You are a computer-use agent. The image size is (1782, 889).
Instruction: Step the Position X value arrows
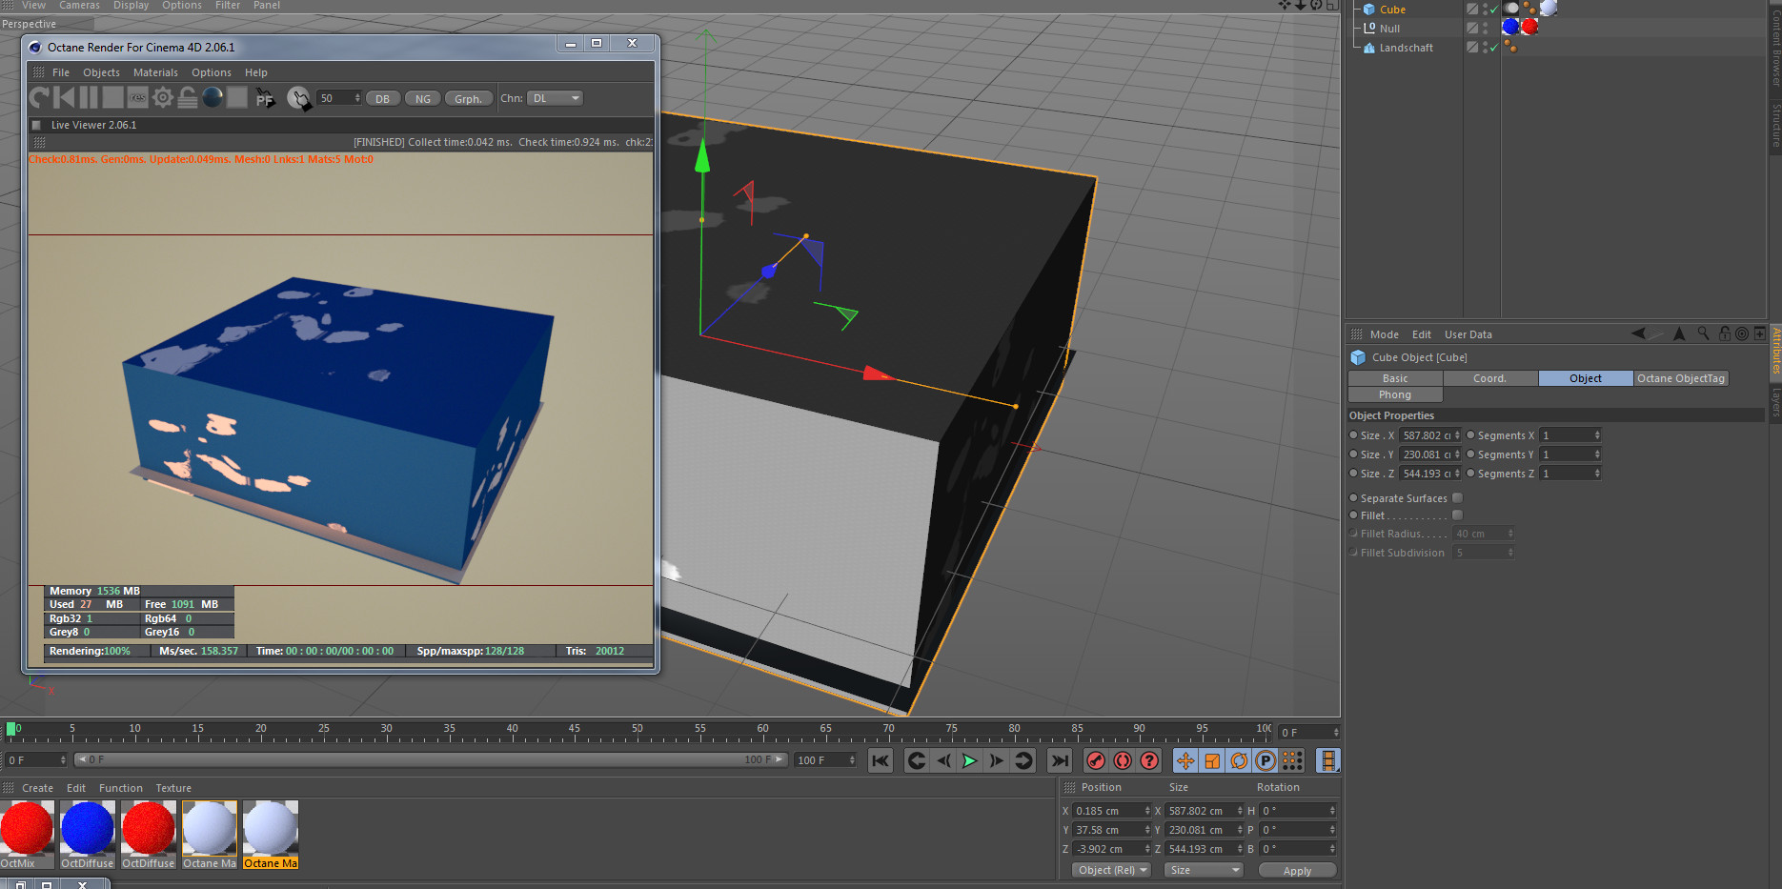tap(1147, 811)
